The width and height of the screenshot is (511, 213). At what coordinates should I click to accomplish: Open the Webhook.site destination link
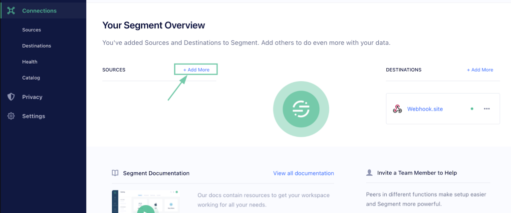[425, 109]
